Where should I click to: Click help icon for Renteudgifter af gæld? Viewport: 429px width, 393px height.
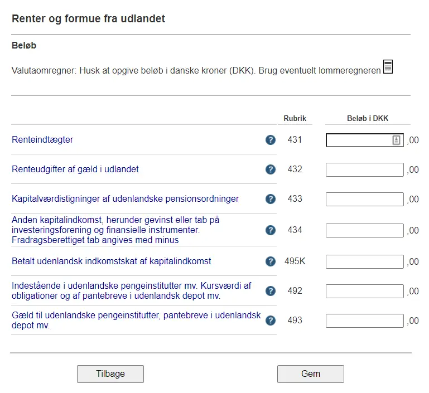coord(271,169)
